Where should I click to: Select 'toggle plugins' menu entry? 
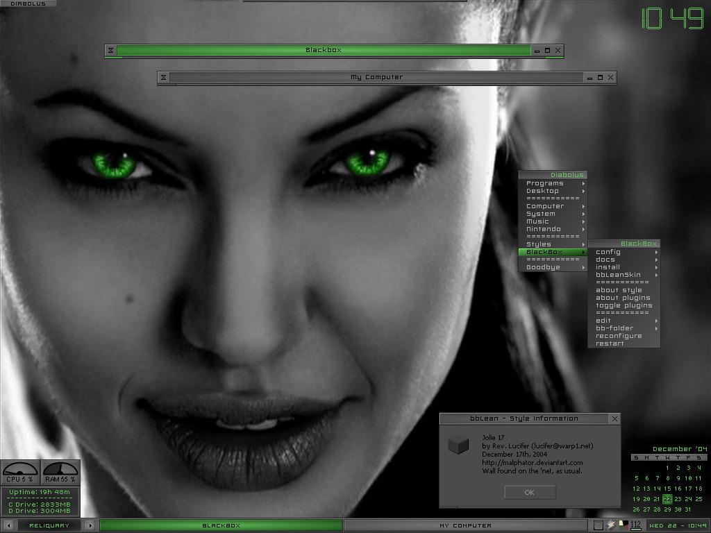(624, 305)
